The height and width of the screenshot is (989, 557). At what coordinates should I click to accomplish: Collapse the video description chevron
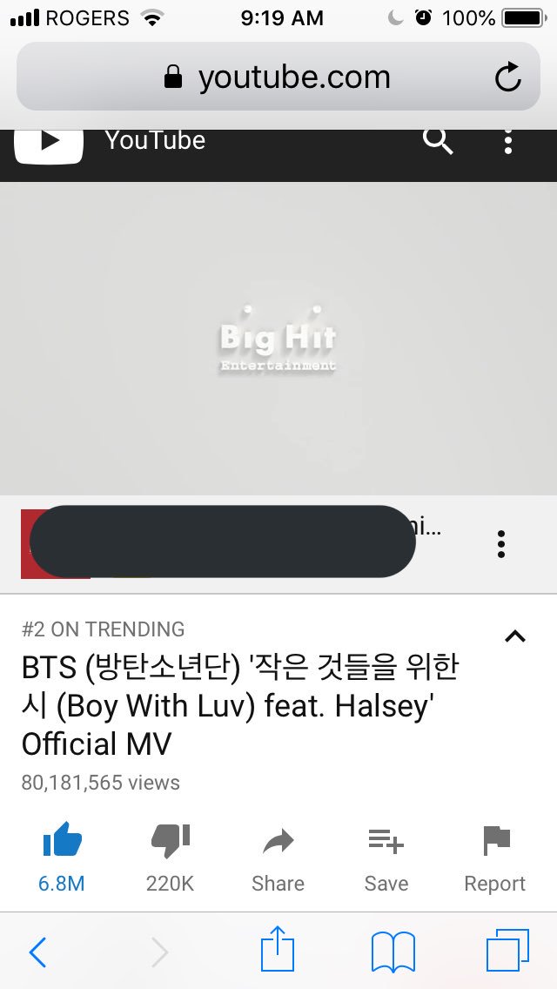tap(515, 636)
